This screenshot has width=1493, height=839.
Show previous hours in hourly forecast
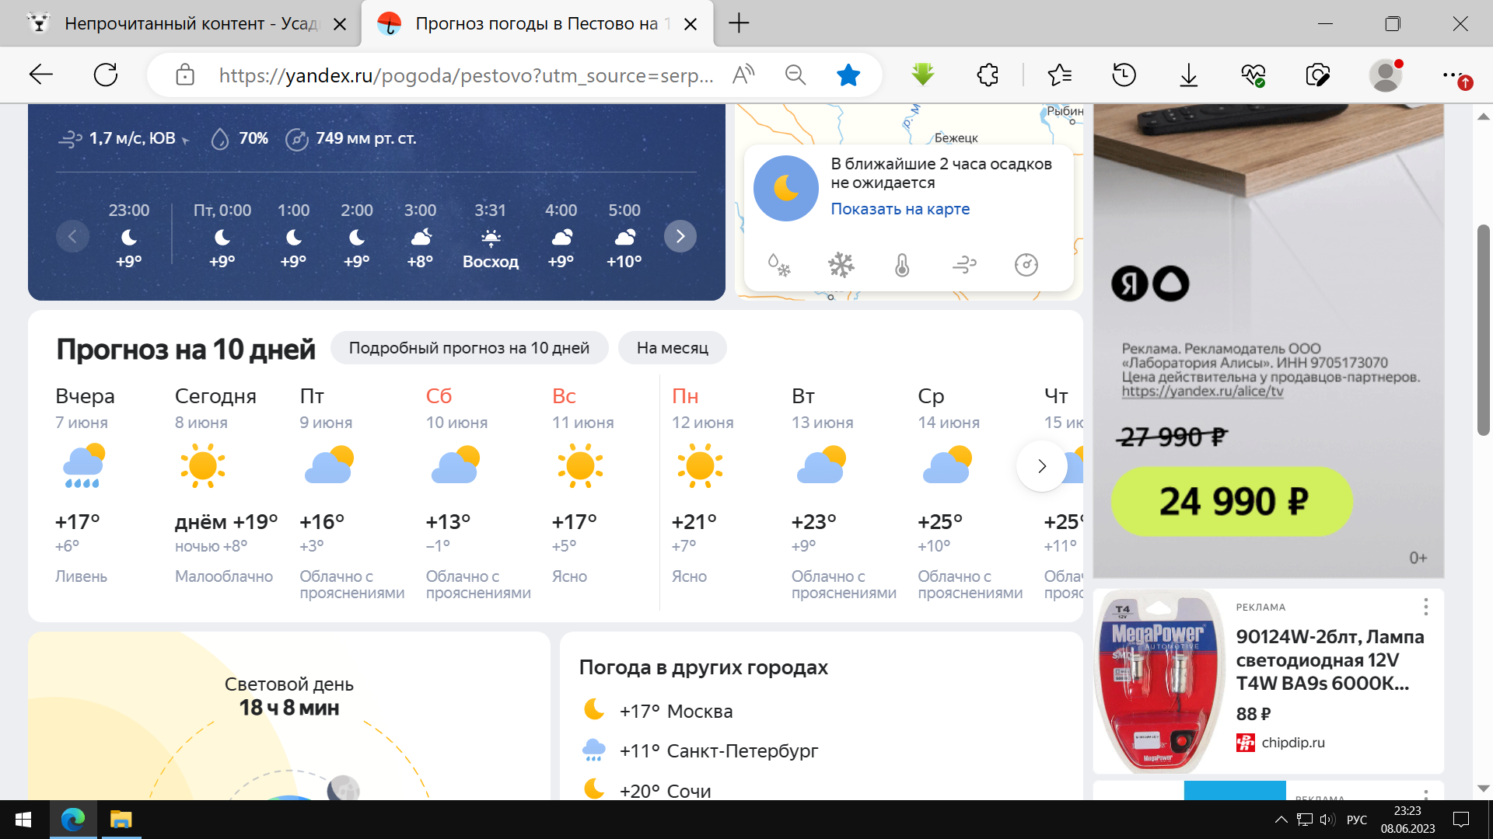(72, 236)
